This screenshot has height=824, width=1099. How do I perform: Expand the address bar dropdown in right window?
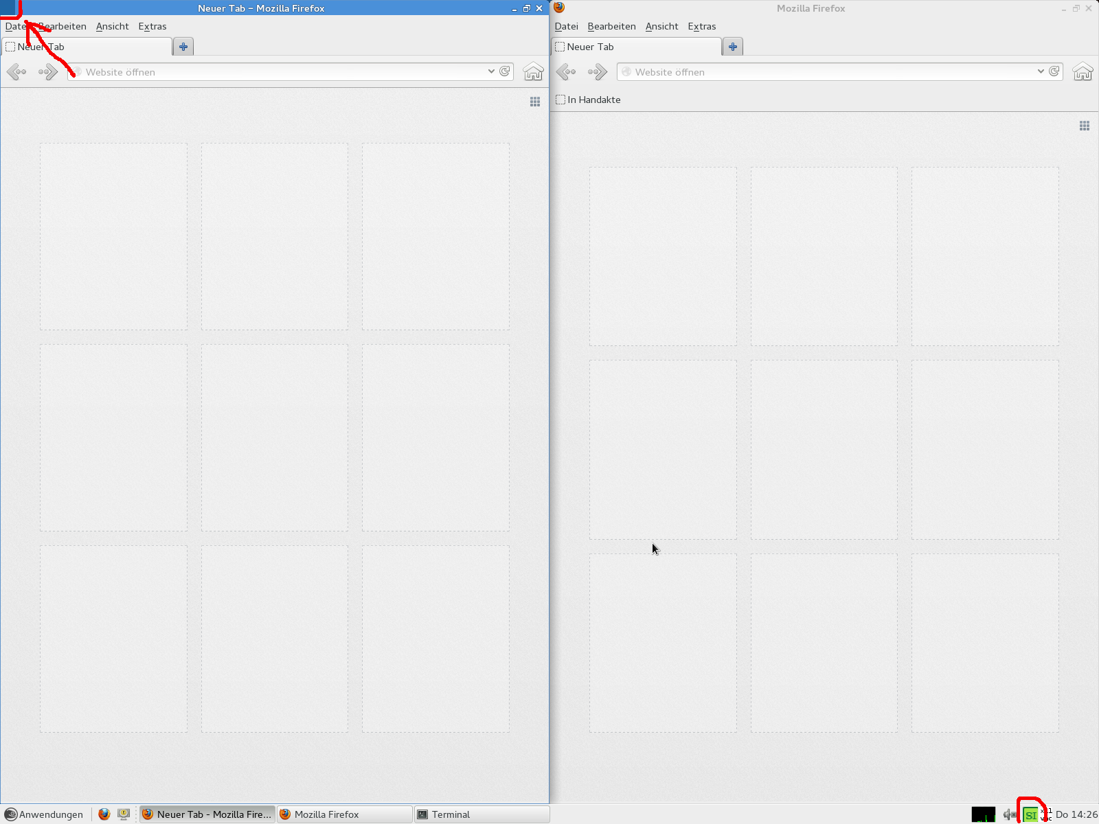[1041, 71]
